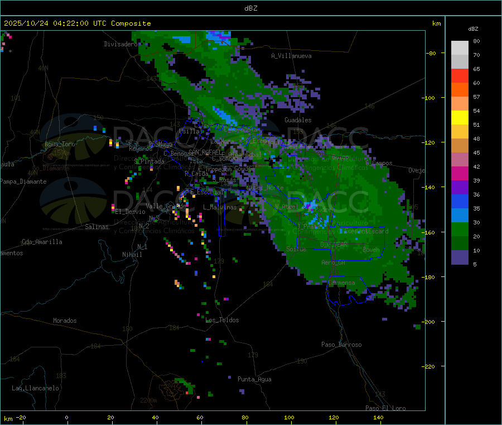Click the S_Pintada location label
Image resolution: width=502 pixels, height=425 pixels.
tap(149, 161)
